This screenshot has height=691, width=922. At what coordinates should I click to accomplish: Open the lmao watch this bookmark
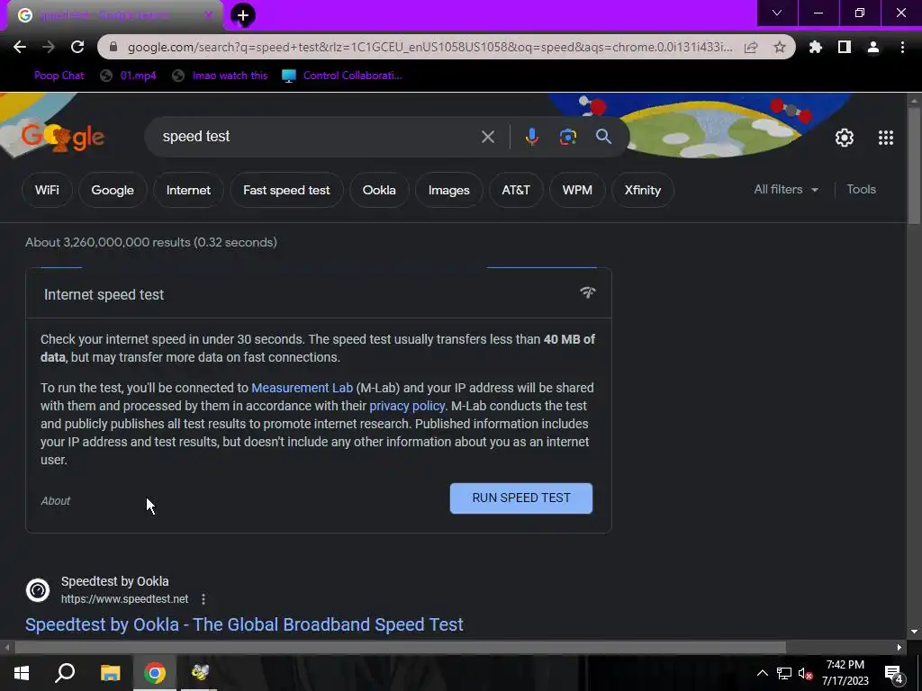(220, 76)
